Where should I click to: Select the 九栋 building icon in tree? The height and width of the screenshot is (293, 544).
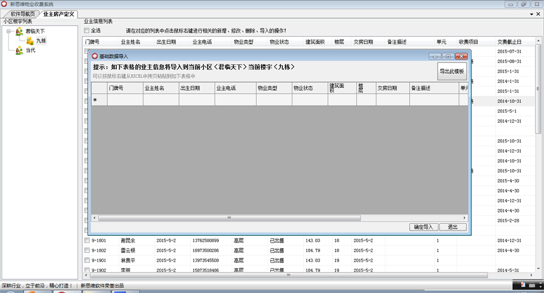[30, 41]
